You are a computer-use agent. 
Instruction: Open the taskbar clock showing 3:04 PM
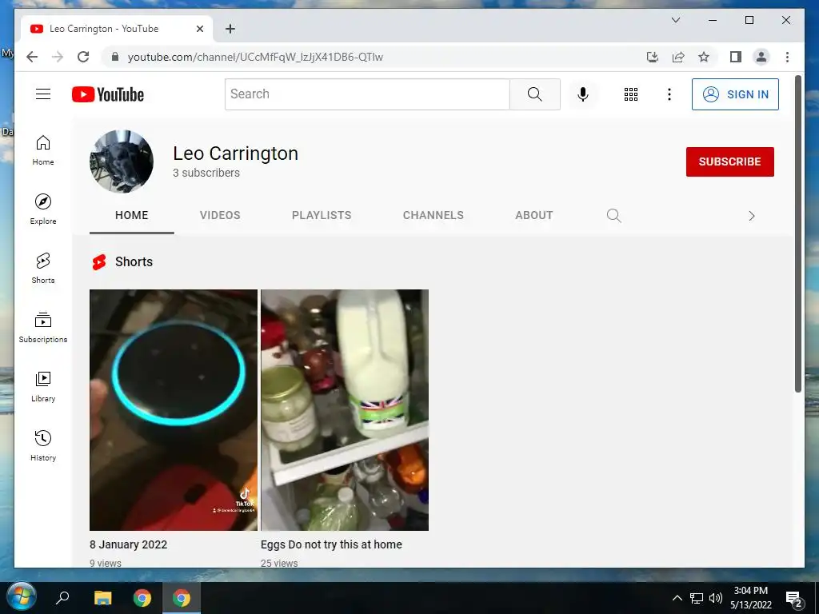coord(750,597)
